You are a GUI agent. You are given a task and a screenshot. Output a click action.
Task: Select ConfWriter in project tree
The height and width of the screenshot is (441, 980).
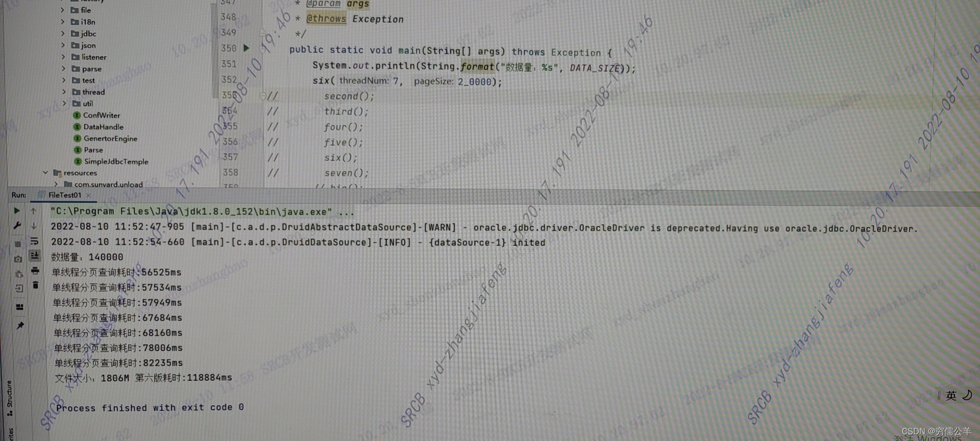[102, 115]
